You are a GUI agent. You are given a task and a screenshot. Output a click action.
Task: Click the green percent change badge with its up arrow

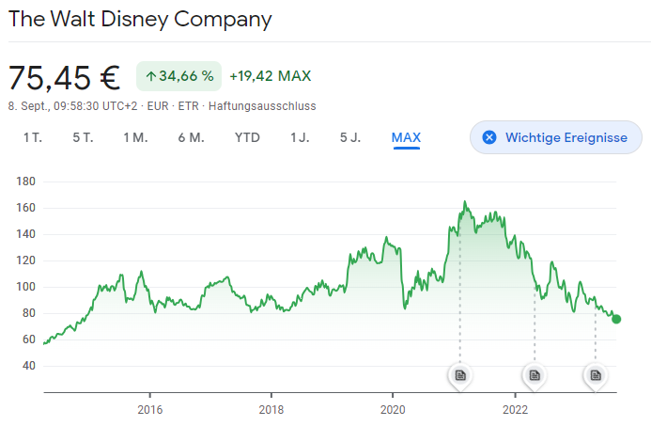[x=178, y=75]
